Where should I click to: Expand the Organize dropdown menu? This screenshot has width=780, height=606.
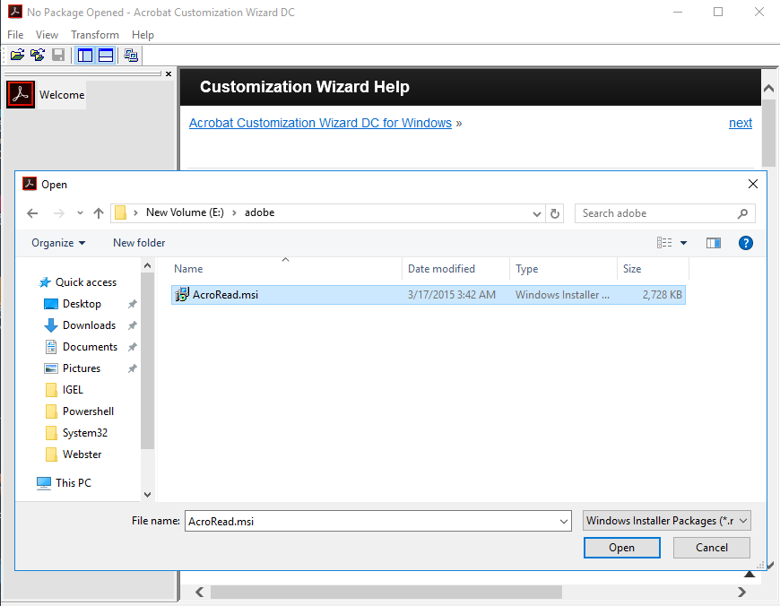tap(58, 243)
